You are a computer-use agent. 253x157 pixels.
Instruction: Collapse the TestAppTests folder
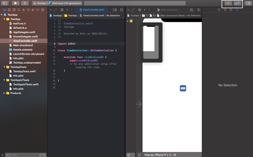pyautogui.click(x=4, y=67)
